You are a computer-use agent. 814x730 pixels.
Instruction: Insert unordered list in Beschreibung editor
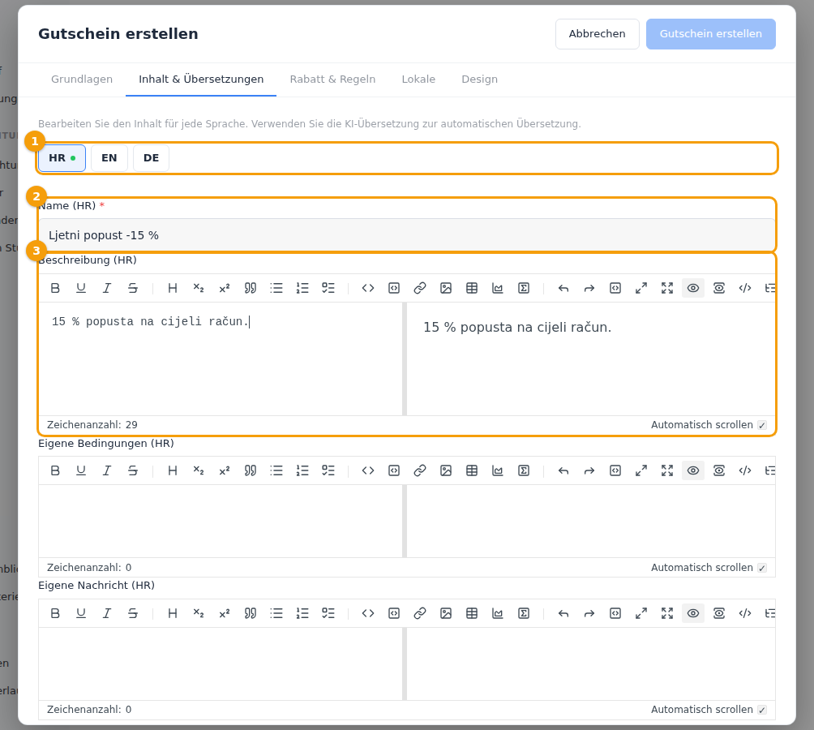(x=276, y=288)
